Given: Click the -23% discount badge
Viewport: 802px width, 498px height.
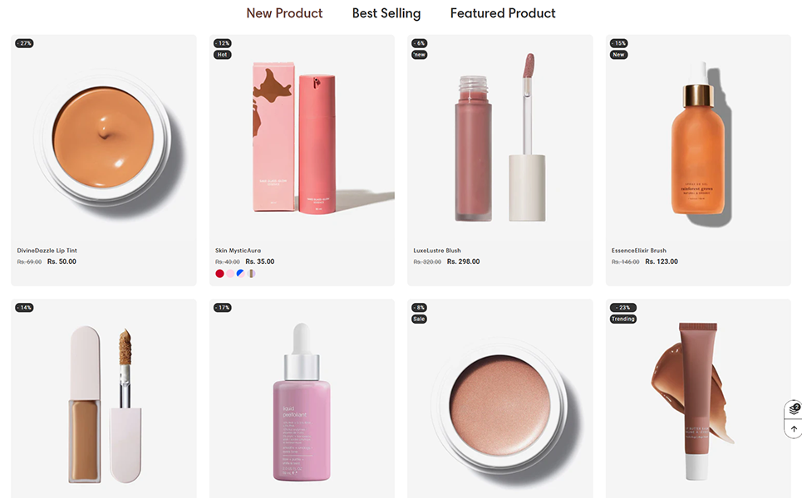Looking at the screenshot, I should [622, 308].
